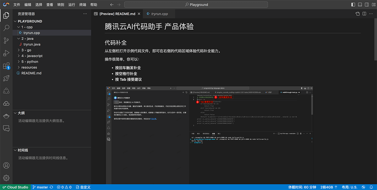Click the split editor right icon
This screenshot has width=377, height=190.
(364, 14)
